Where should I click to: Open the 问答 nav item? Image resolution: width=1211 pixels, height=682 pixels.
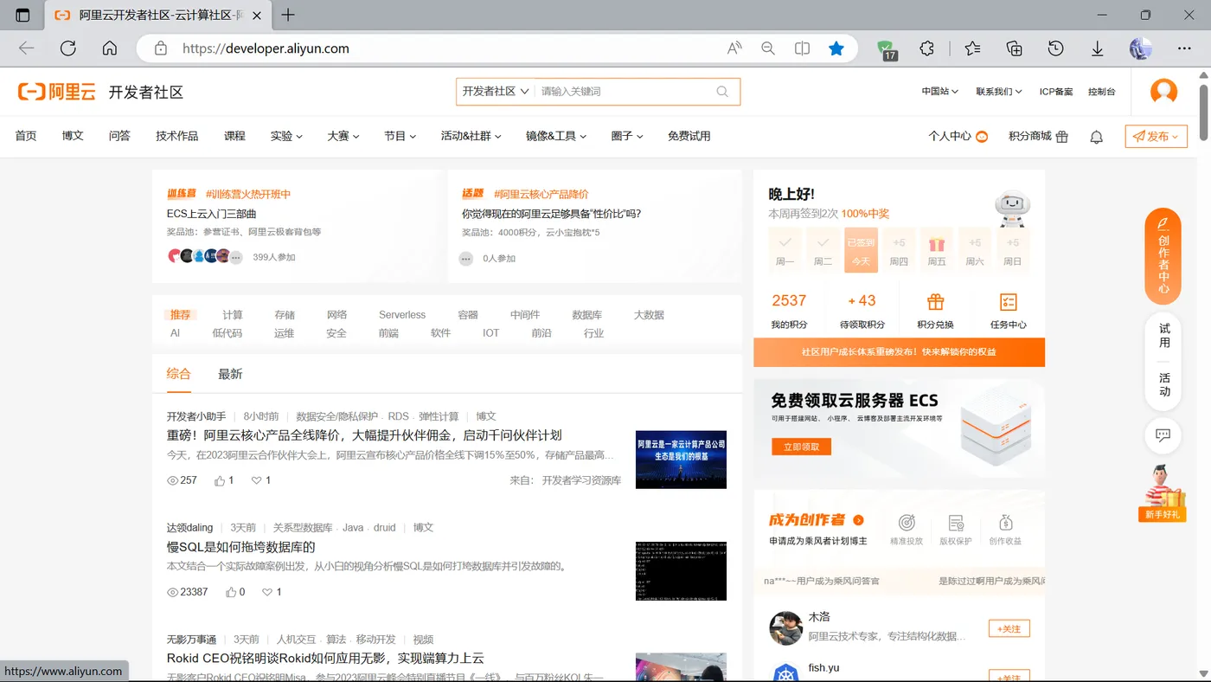[119, 136]
